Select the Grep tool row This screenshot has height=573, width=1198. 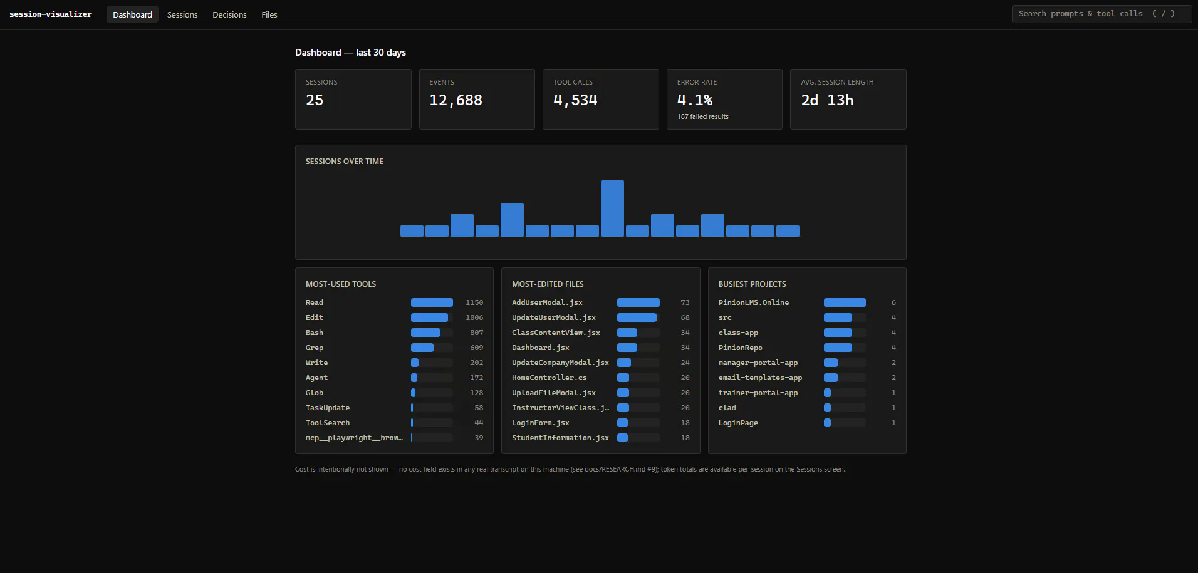(394, 348)
